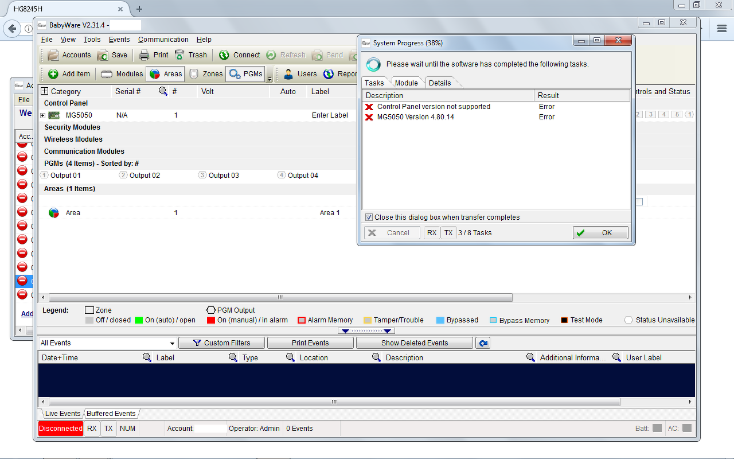Click search icon next to events Type column
This screenshot has height=459, width=734.
point(291,357)
